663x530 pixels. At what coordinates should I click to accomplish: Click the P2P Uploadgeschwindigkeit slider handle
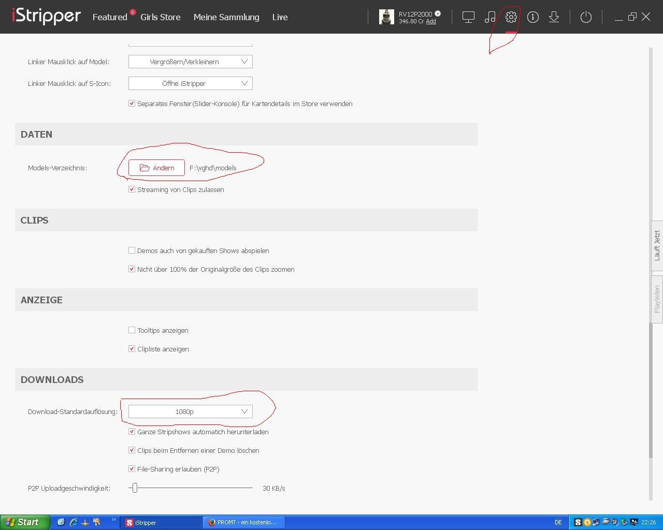135,488
